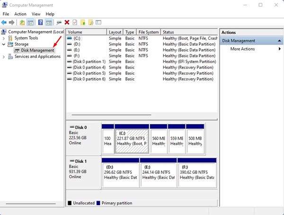
Task: Select the Disk 0 partition 6 row
Action: 142,79
